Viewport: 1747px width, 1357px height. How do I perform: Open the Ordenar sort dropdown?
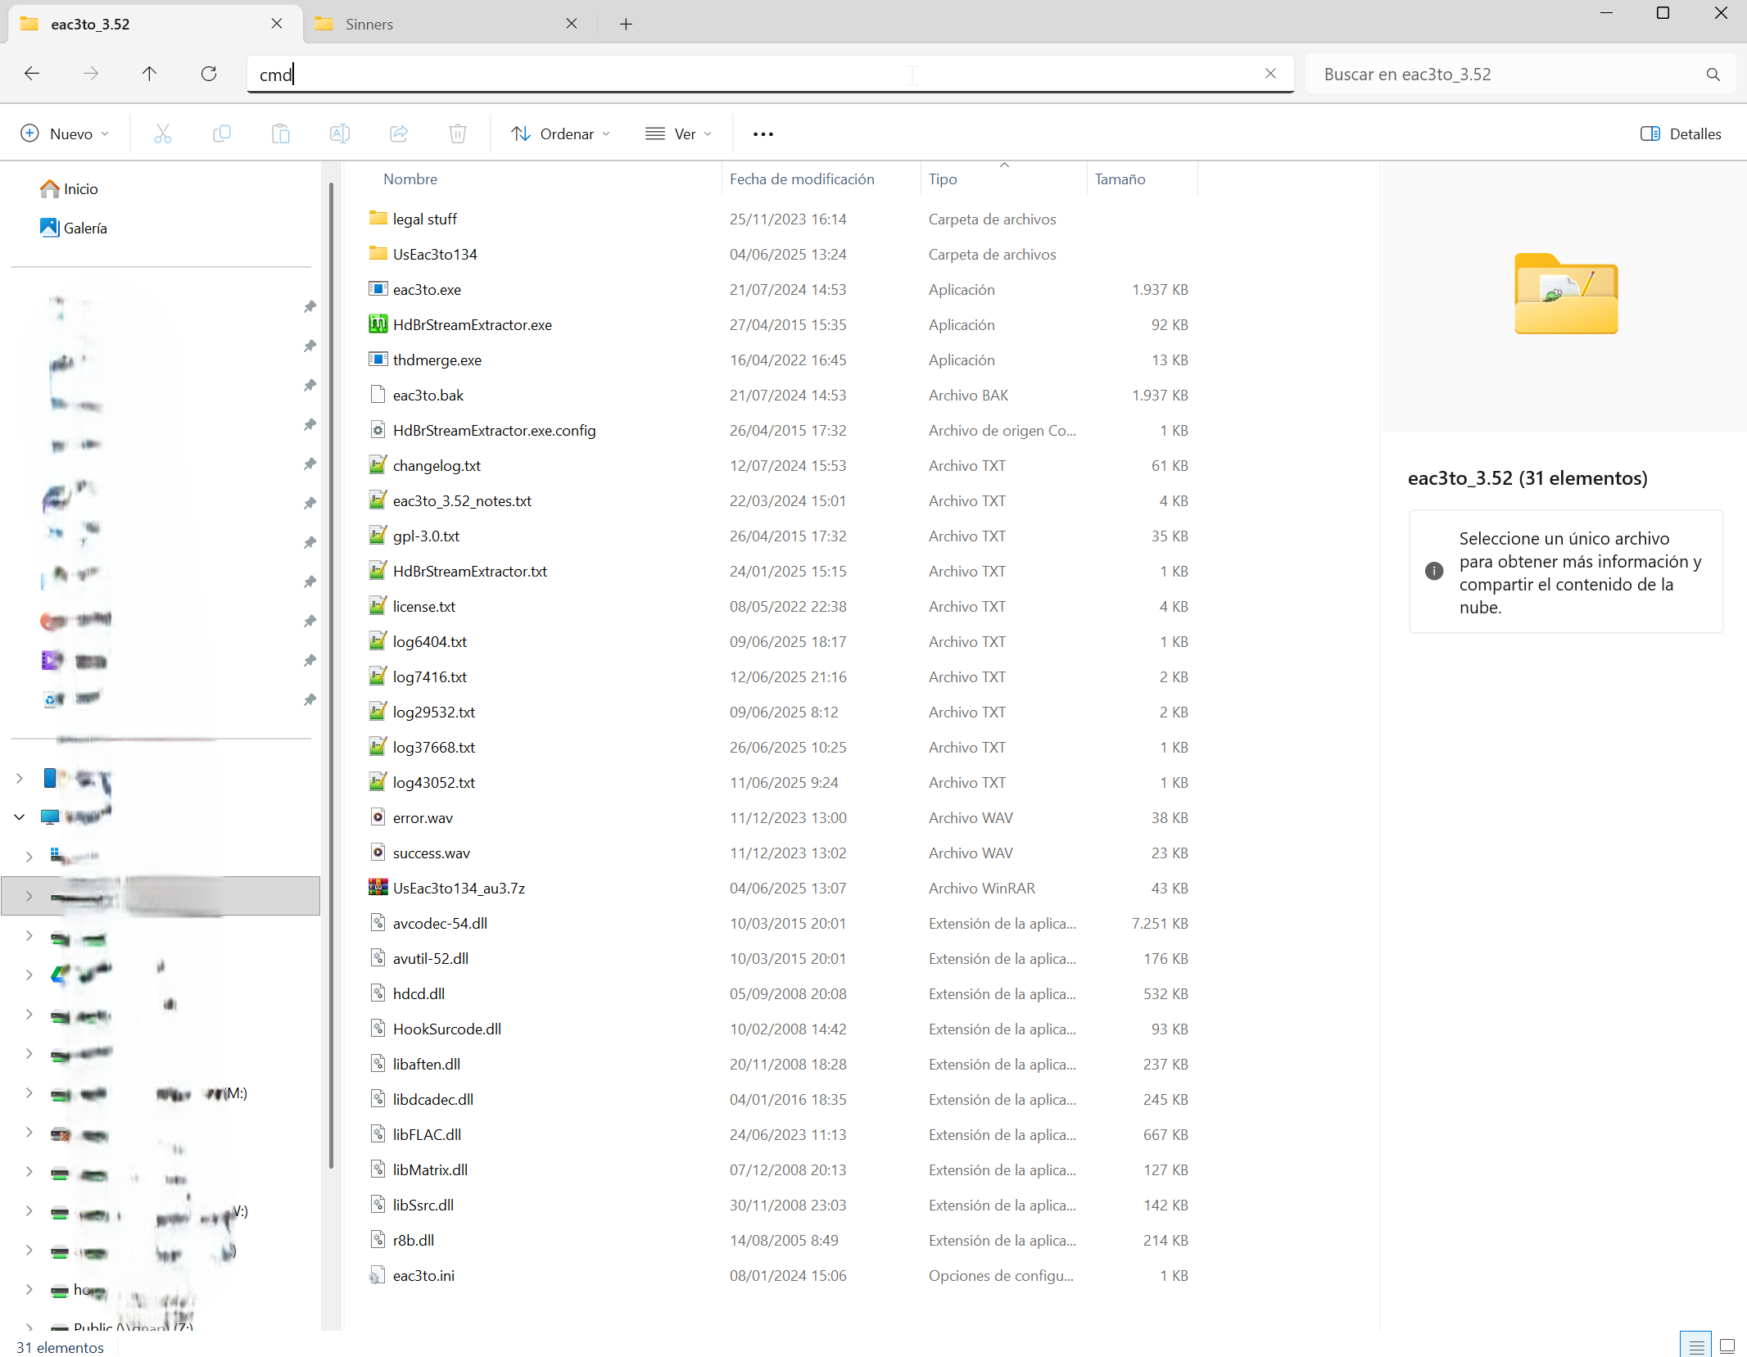click(x=561, y=134)
